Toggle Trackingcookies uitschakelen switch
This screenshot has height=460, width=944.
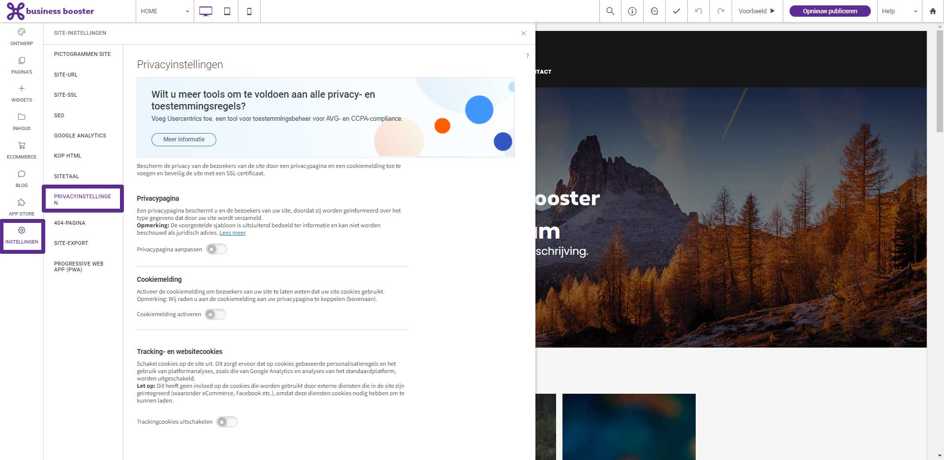click(227, 422)
